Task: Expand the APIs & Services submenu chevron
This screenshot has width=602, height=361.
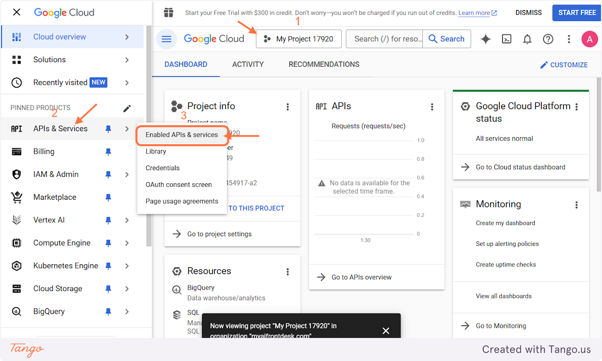Action: [127, 129]
